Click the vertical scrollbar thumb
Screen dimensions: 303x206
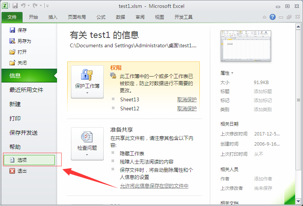[x=298, y=100]
